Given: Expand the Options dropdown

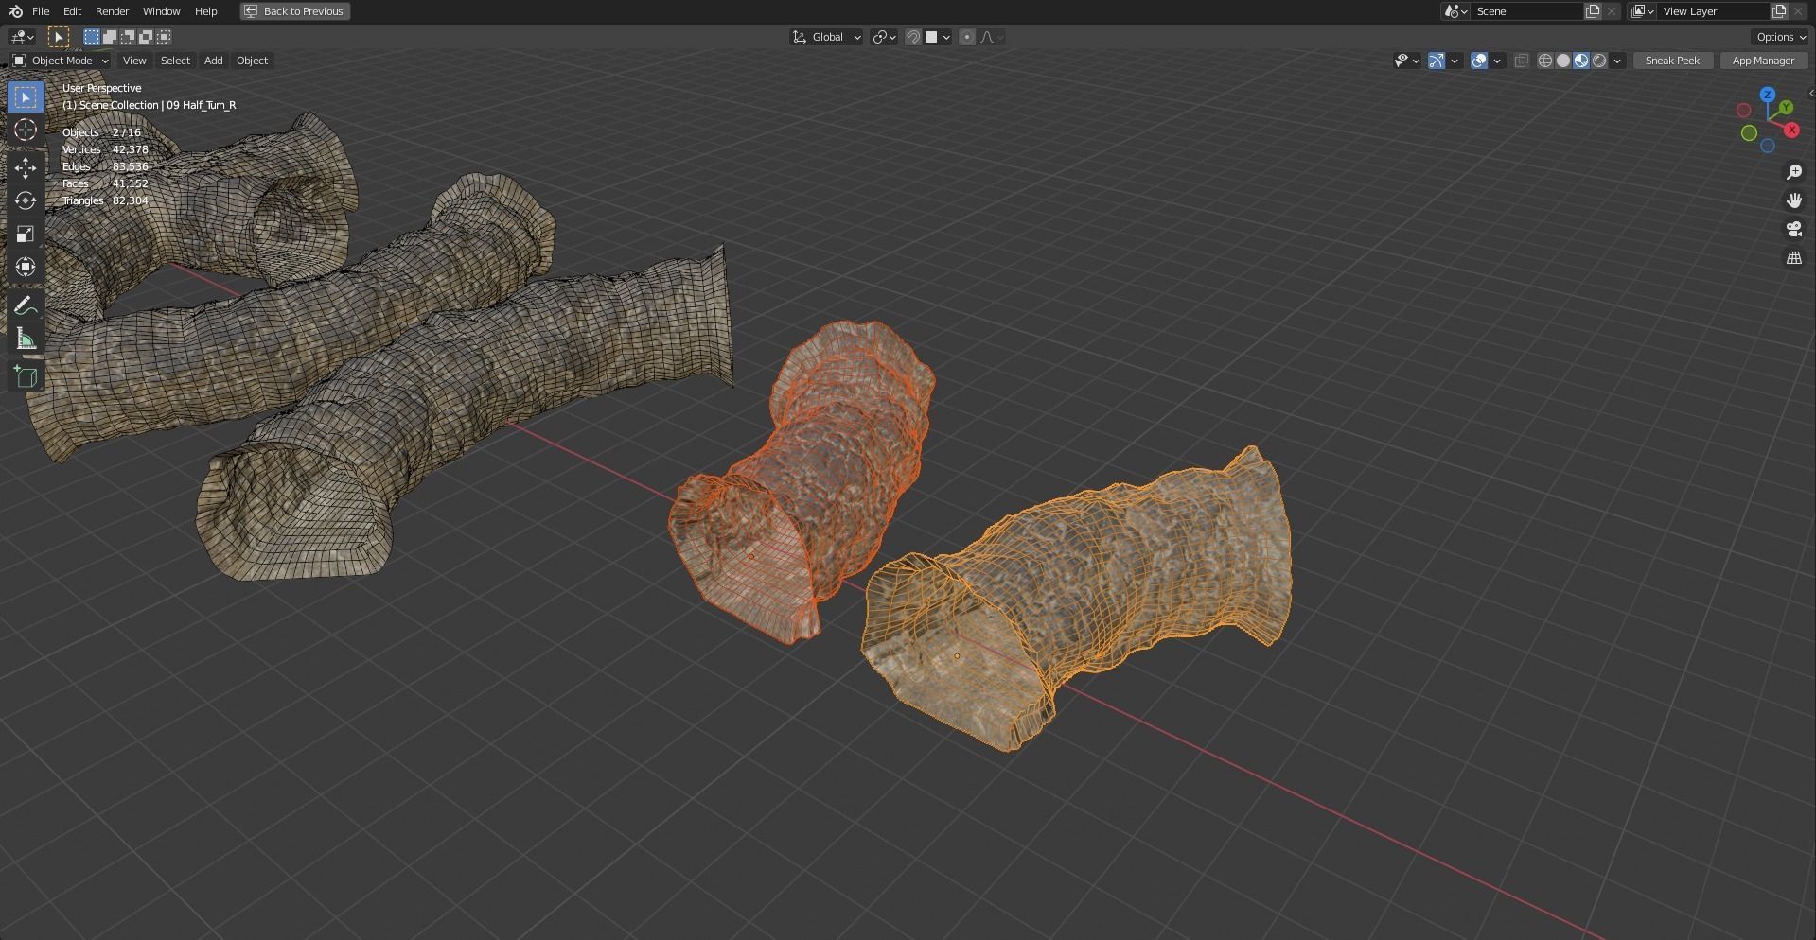Looking at the screenshot, I should (1779, 37).
